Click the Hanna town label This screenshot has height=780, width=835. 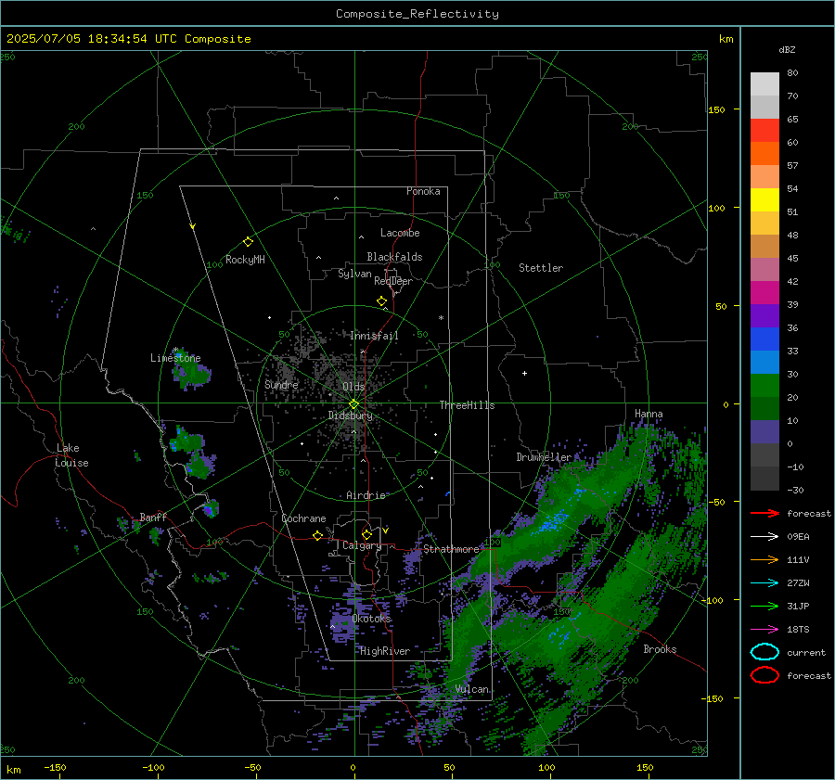pos(649,414)
